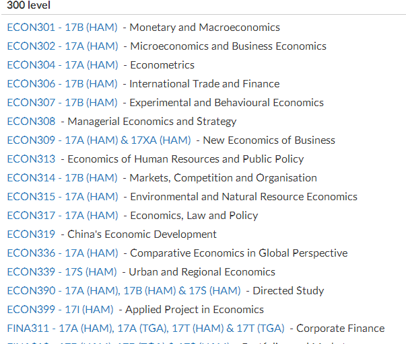The image size is (406, 344).
Task: Click the "China's Economic Development" title text
Action: coord(142,234)
